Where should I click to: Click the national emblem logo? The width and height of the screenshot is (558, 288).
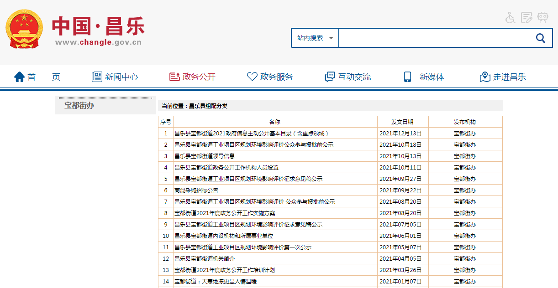pyautogui.click(x=24, y=30)
